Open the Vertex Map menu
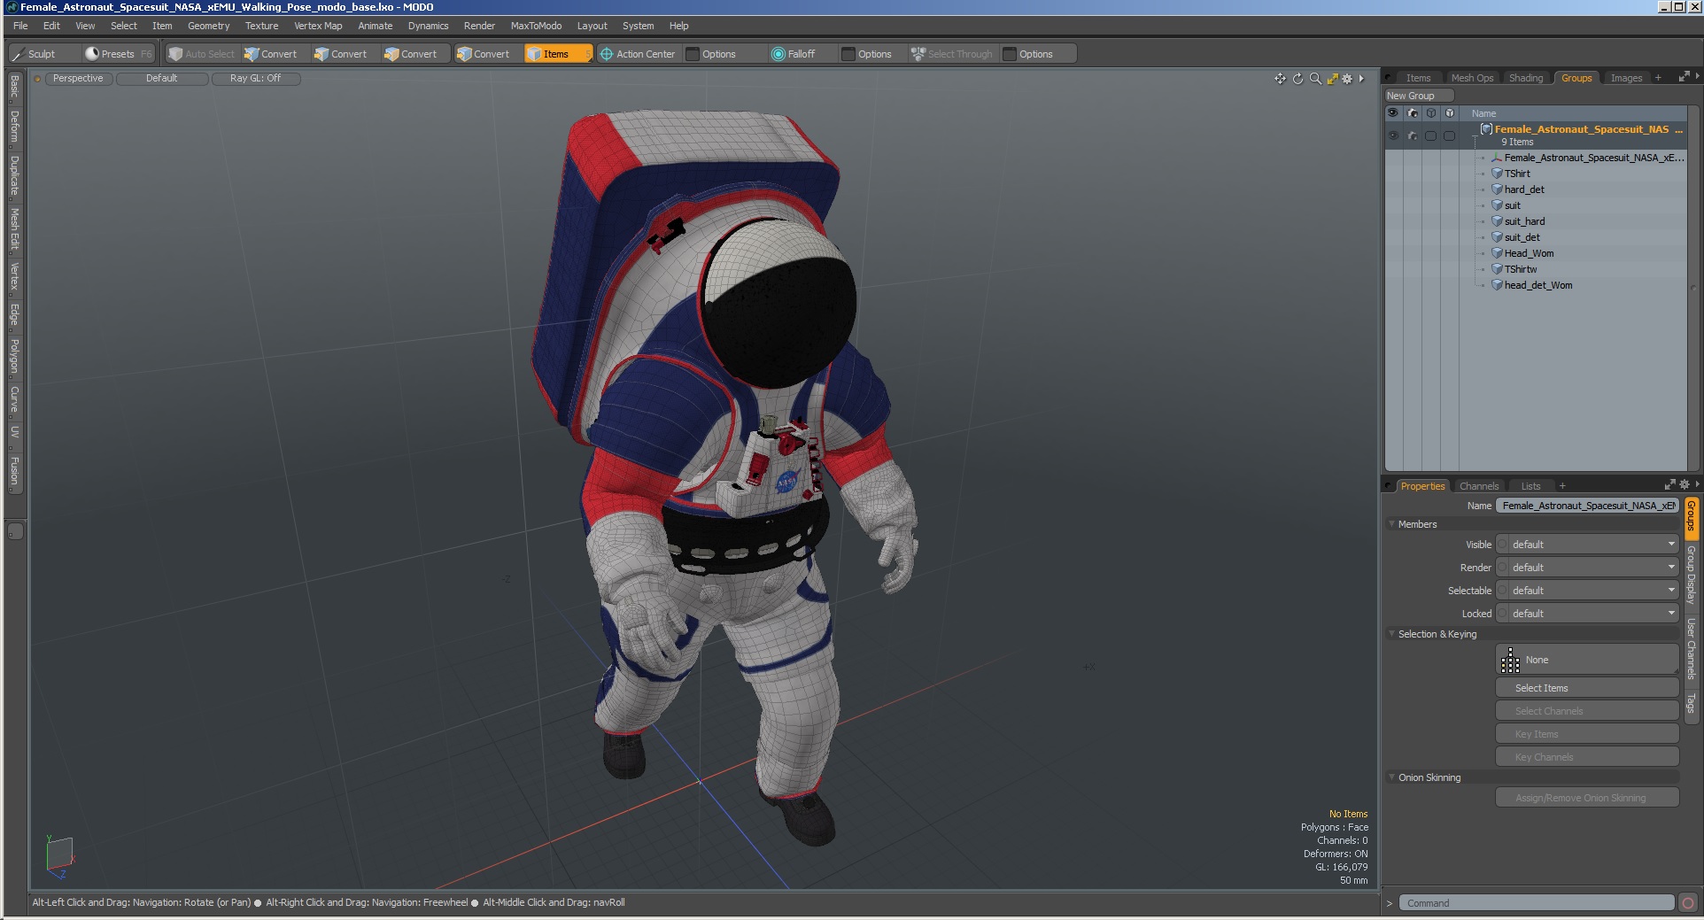Image resolution: width=1704 pixels, height=920 pixels. pos(318,26)
